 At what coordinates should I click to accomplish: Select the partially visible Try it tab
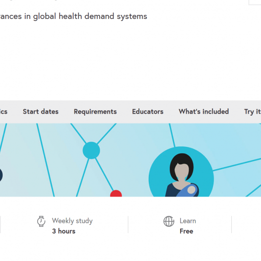coord(253,112)
